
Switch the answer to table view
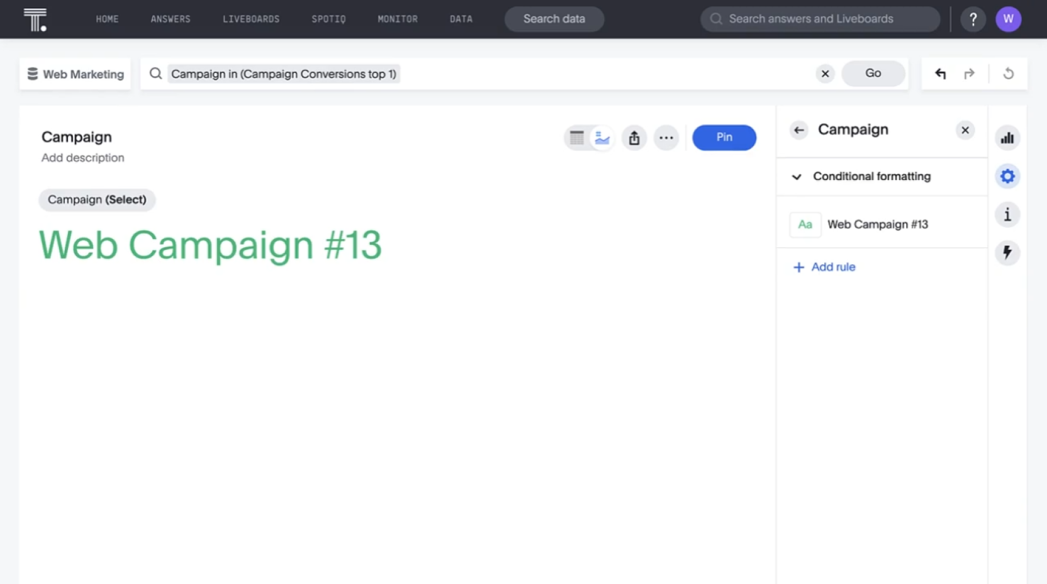[576, 138]
